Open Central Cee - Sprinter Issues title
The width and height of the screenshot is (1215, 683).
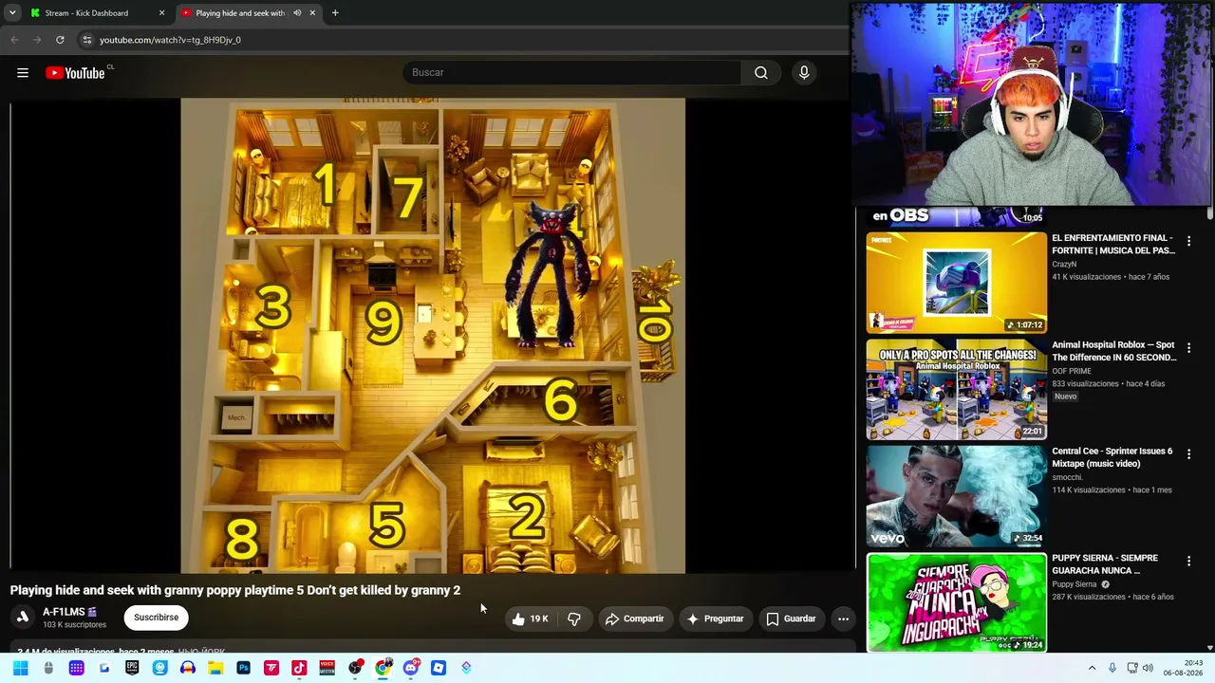tap(1112, 457)
